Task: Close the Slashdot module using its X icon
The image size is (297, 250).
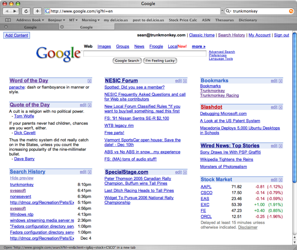Action: [x=281, y=107]
